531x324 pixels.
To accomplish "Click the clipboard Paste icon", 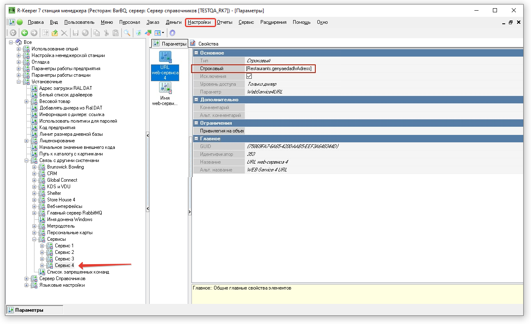I will pos(116,33).
